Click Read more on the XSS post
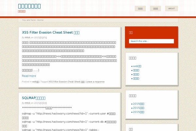 tap(29, 76)
